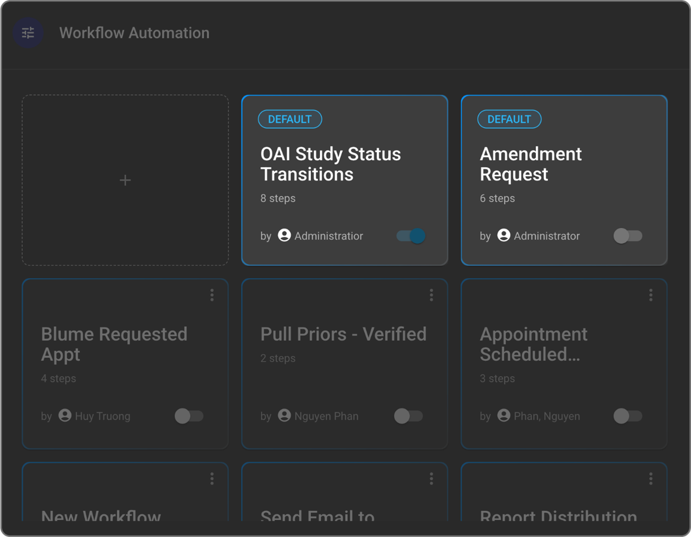Click DEFAULT badge on OAI Study card

click(290, 119)
